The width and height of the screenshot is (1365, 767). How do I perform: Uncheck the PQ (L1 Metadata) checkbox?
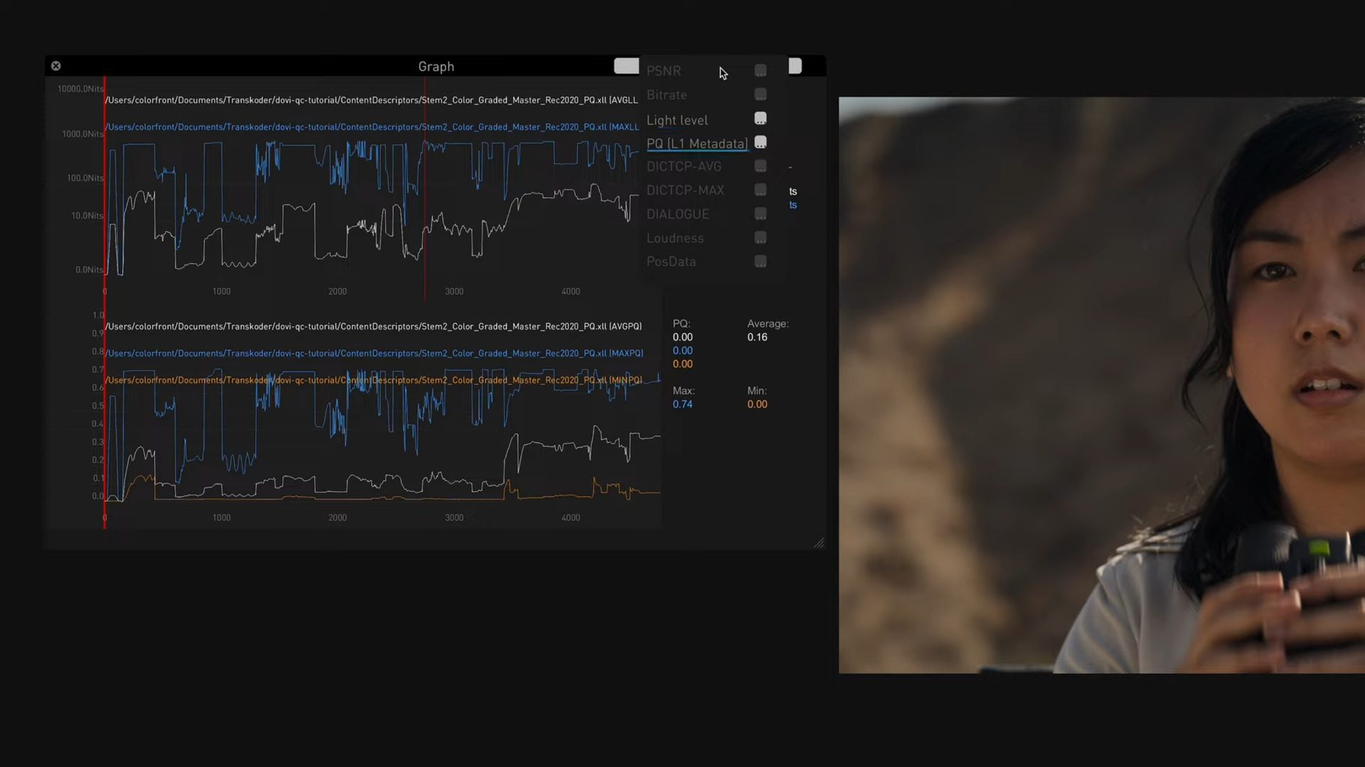(x=760, y=143)
